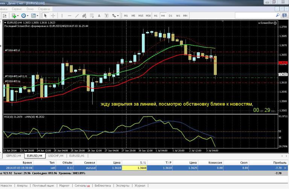Switch to the USDCHF,H4 chart tab
289x189 pixels.
point(56,156)
